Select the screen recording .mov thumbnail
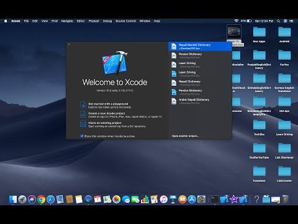Image resolution: width=298 pixels, height=224 pixels. click(x=234, y=32)
